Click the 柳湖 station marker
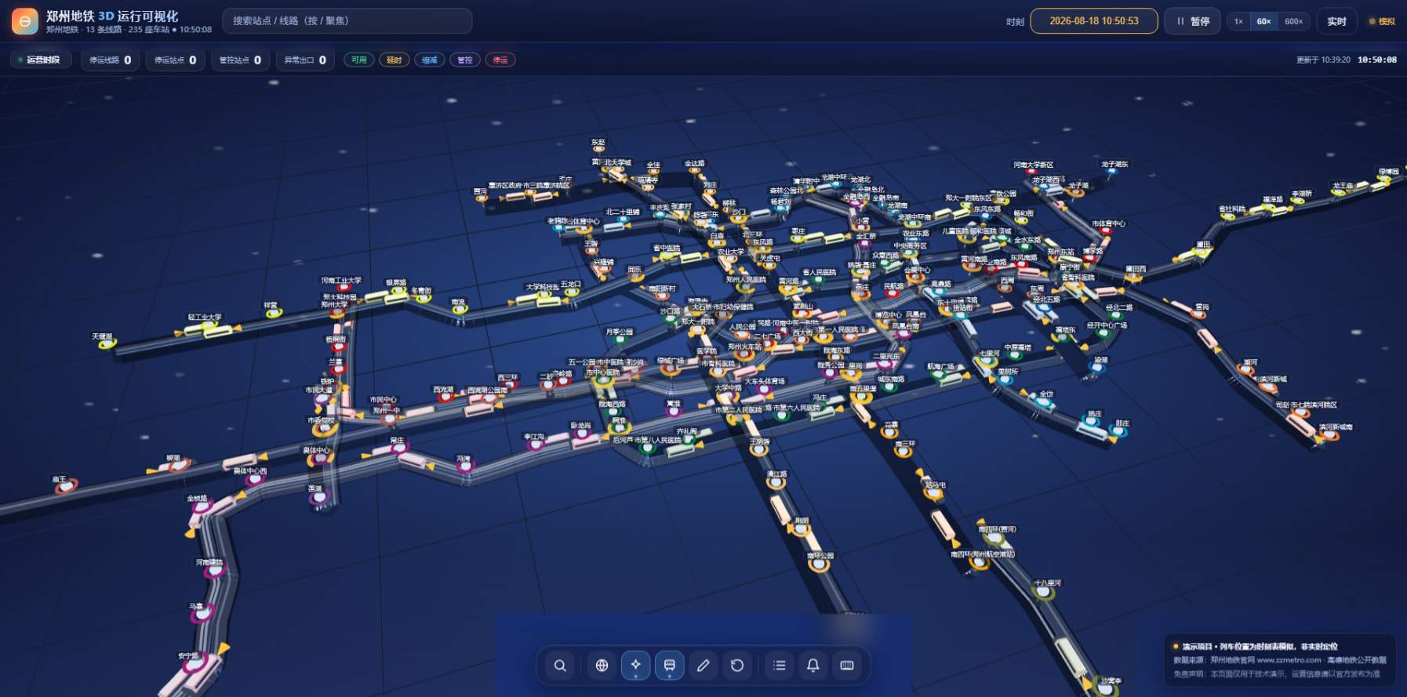1407x697 pixels. pyautogui.click(x=178, y=466)
